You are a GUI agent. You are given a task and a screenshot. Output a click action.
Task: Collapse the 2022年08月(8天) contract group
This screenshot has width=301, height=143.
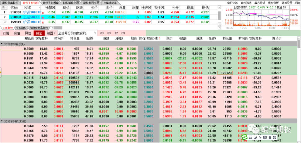[2, 44]
